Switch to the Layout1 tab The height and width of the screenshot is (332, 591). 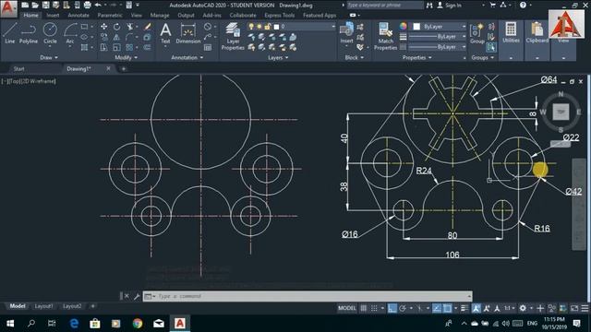click(x=43, y=306)
